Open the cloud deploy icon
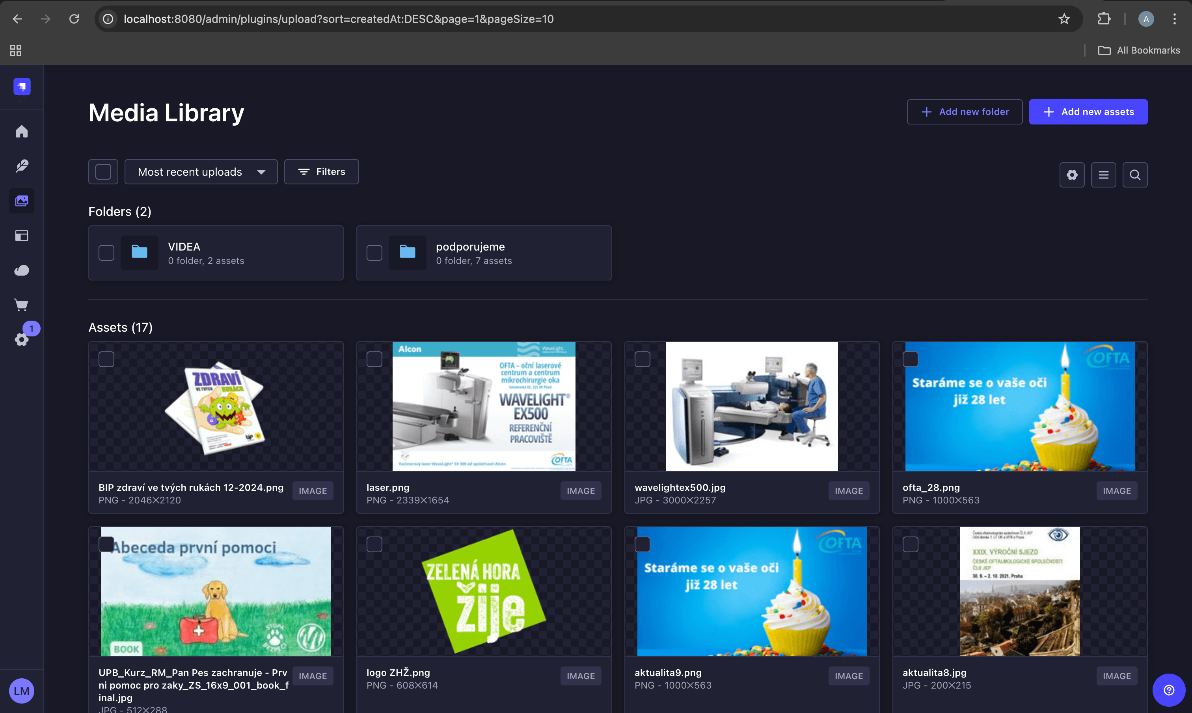The height and width of the screenshot is (713, 1192). pyautogui.click(x=22, y=271)
